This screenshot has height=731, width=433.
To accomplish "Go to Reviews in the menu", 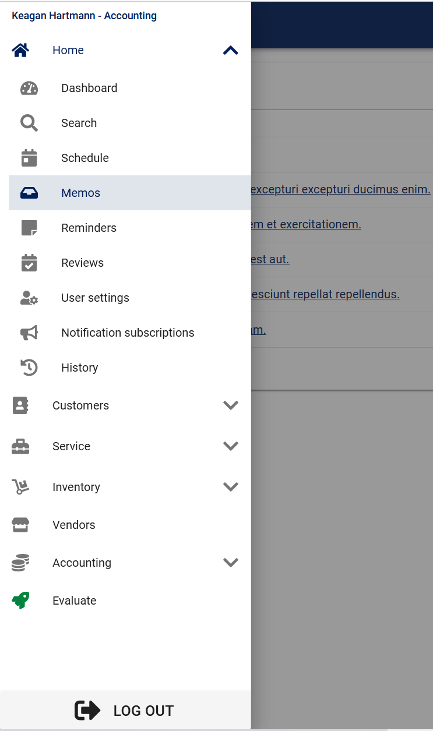I will pos(129,263).
